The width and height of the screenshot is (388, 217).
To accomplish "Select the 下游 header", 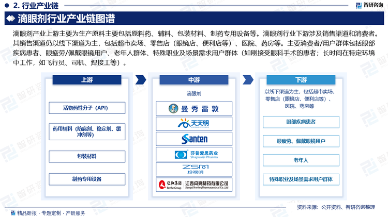I will click(x=301, y=80).
